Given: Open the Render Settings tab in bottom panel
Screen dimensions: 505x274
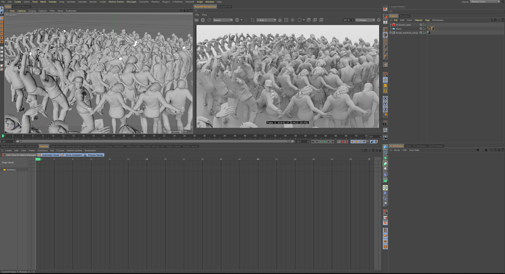Looking at the screenshot, I should 154,146.
